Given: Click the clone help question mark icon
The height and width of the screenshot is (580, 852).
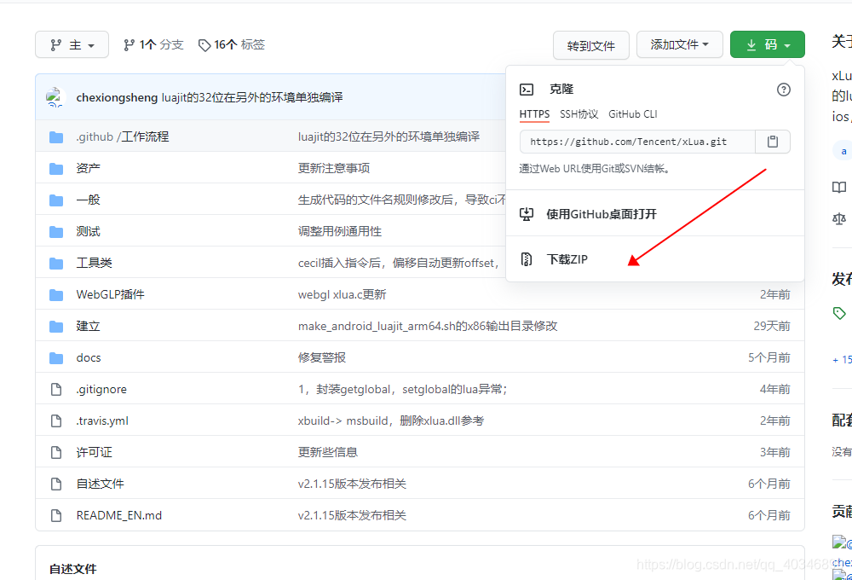Looking at the screenshot, I should [783, 90].
